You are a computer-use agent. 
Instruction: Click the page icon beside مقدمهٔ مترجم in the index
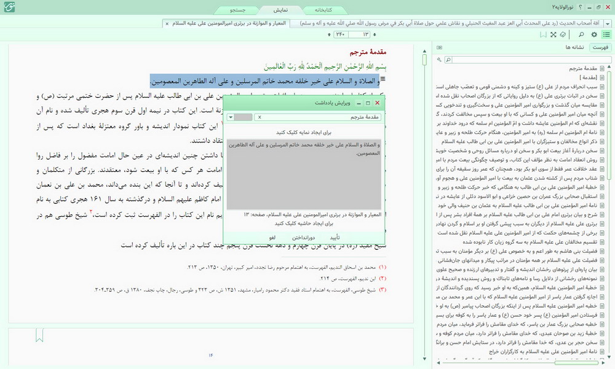pos(602,68)
